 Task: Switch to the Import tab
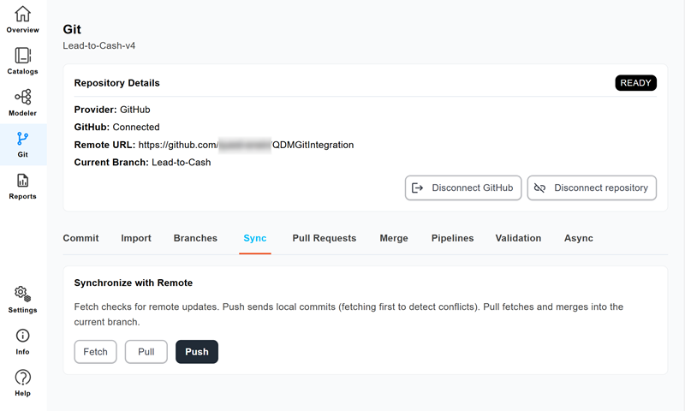click(x=136, y=238)
